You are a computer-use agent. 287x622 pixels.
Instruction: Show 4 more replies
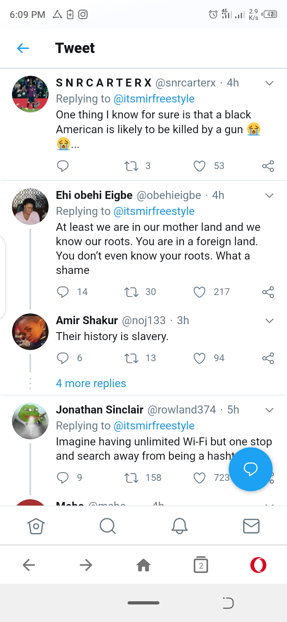(x=91, y=384)
